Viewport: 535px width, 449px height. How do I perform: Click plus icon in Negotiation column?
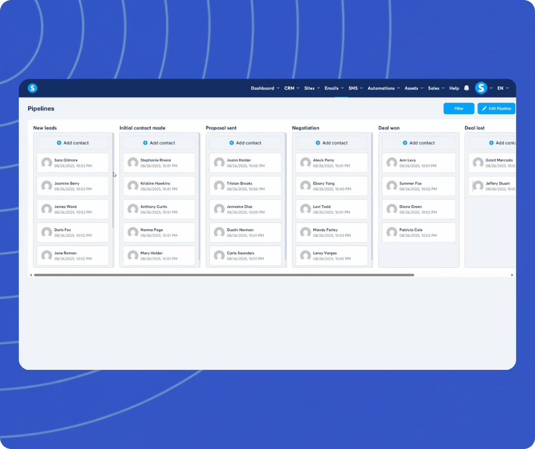pos(318,143)
